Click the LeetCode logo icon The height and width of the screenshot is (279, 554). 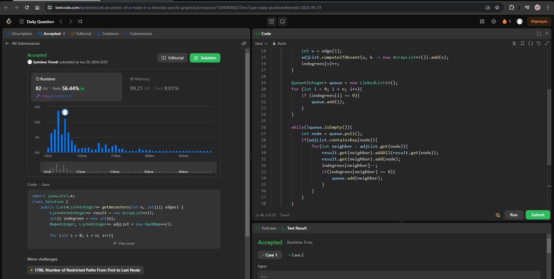coord(9,21)
